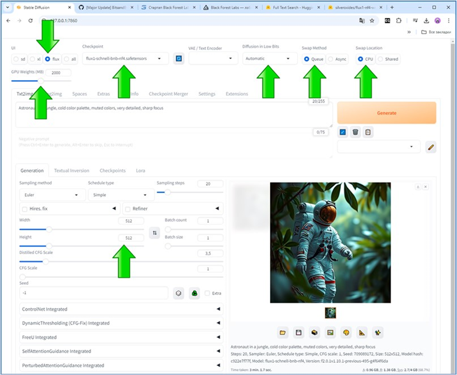
Task: Click the Sampling steps slider
Action: (x=190, y=192)
